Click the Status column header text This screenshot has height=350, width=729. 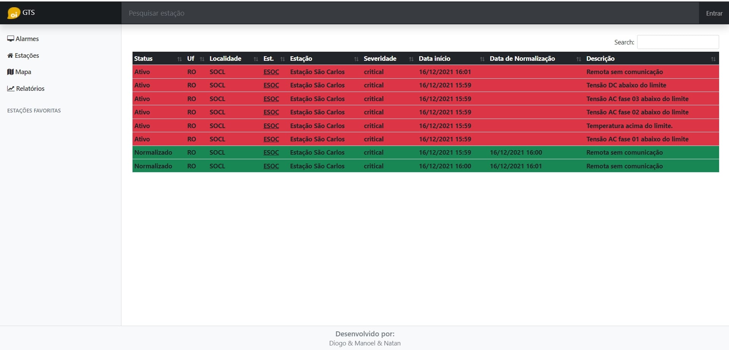pyautogui.click(x=143, y=59)
